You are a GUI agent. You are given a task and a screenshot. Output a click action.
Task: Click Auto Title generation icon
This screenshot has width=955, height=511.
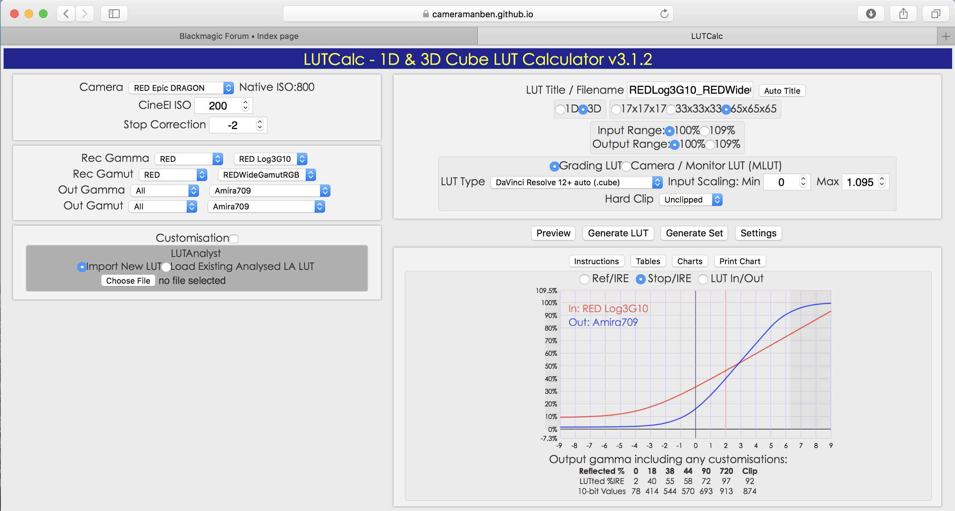(782, 90)
